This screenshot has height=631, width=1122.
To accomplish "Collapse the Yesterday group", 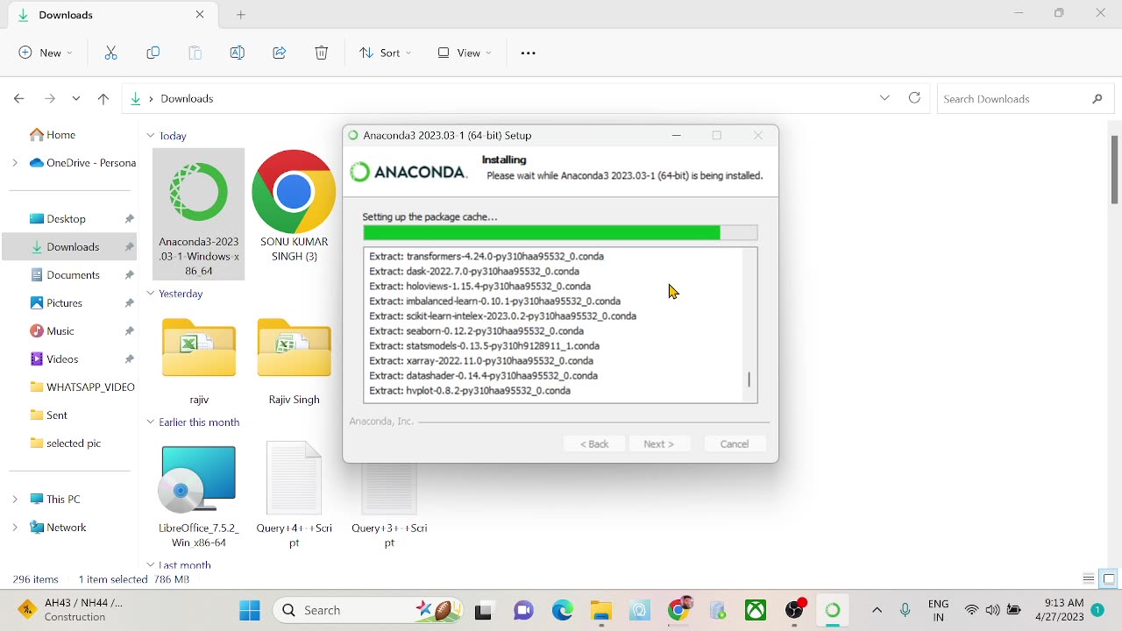I will click(151, 294).
